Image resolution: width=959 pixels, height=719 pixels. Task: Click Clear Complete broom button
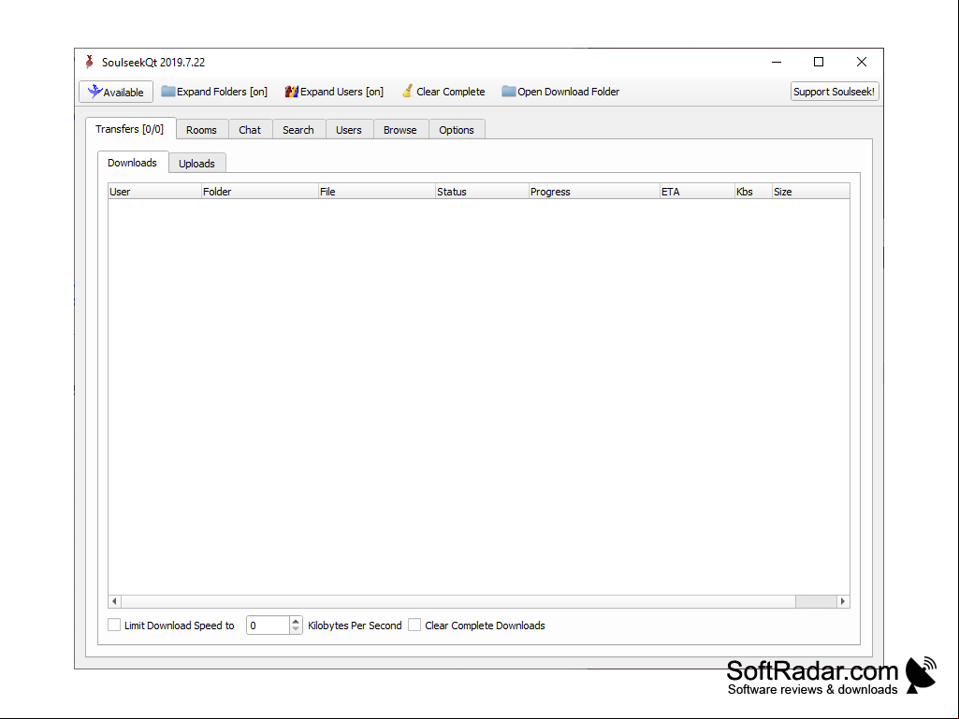(x=443, y=92)
